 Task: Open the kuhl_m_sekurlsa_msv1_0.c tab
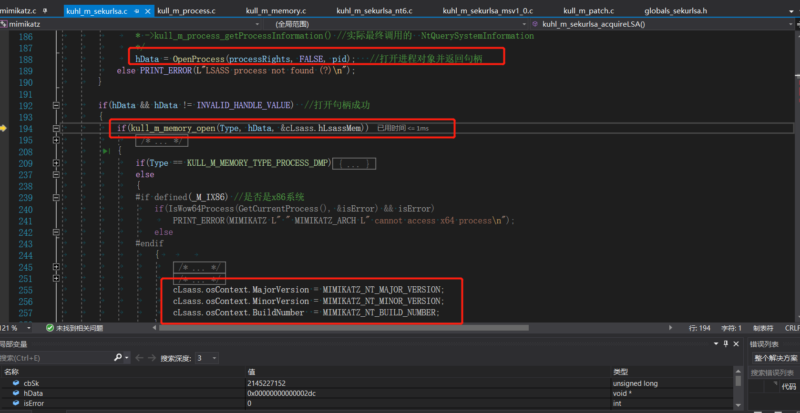tap(488, 10)
